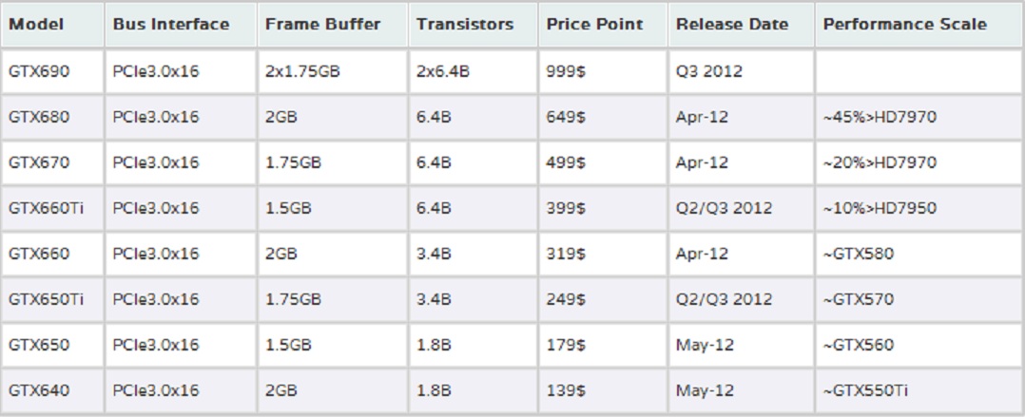Select the Q3 2012 release date cell
This screenshot has width=1025, height=417.
pyautogui.click(x=709, y=70)
